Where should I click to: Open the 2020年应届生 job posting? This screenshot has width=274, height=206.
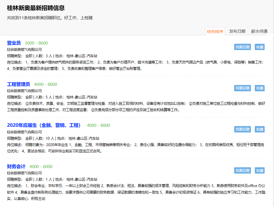[44, 125]
